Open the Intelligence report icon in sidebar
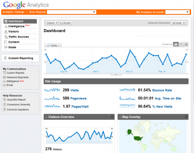The height and width of the screenshot is (153, 194). coord(6,26)
